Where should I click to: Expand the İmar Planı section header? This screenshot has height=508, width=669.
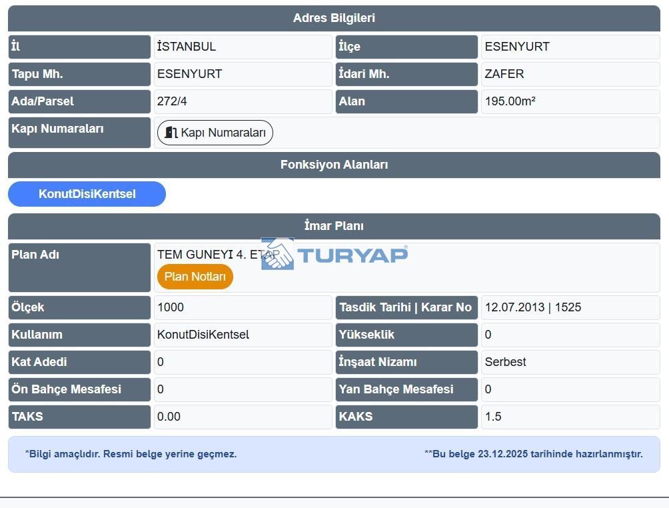point(334,226)
